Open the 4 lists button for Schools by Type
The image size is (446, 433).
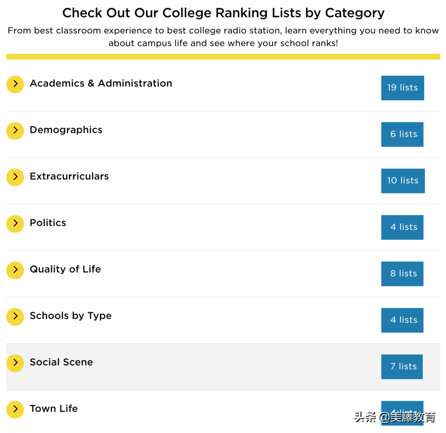402,320
